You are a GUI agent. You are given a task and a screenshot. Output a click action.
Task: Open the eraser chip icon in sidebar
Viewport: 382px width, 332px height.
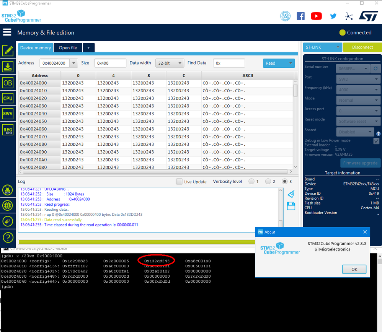[8, 221]
